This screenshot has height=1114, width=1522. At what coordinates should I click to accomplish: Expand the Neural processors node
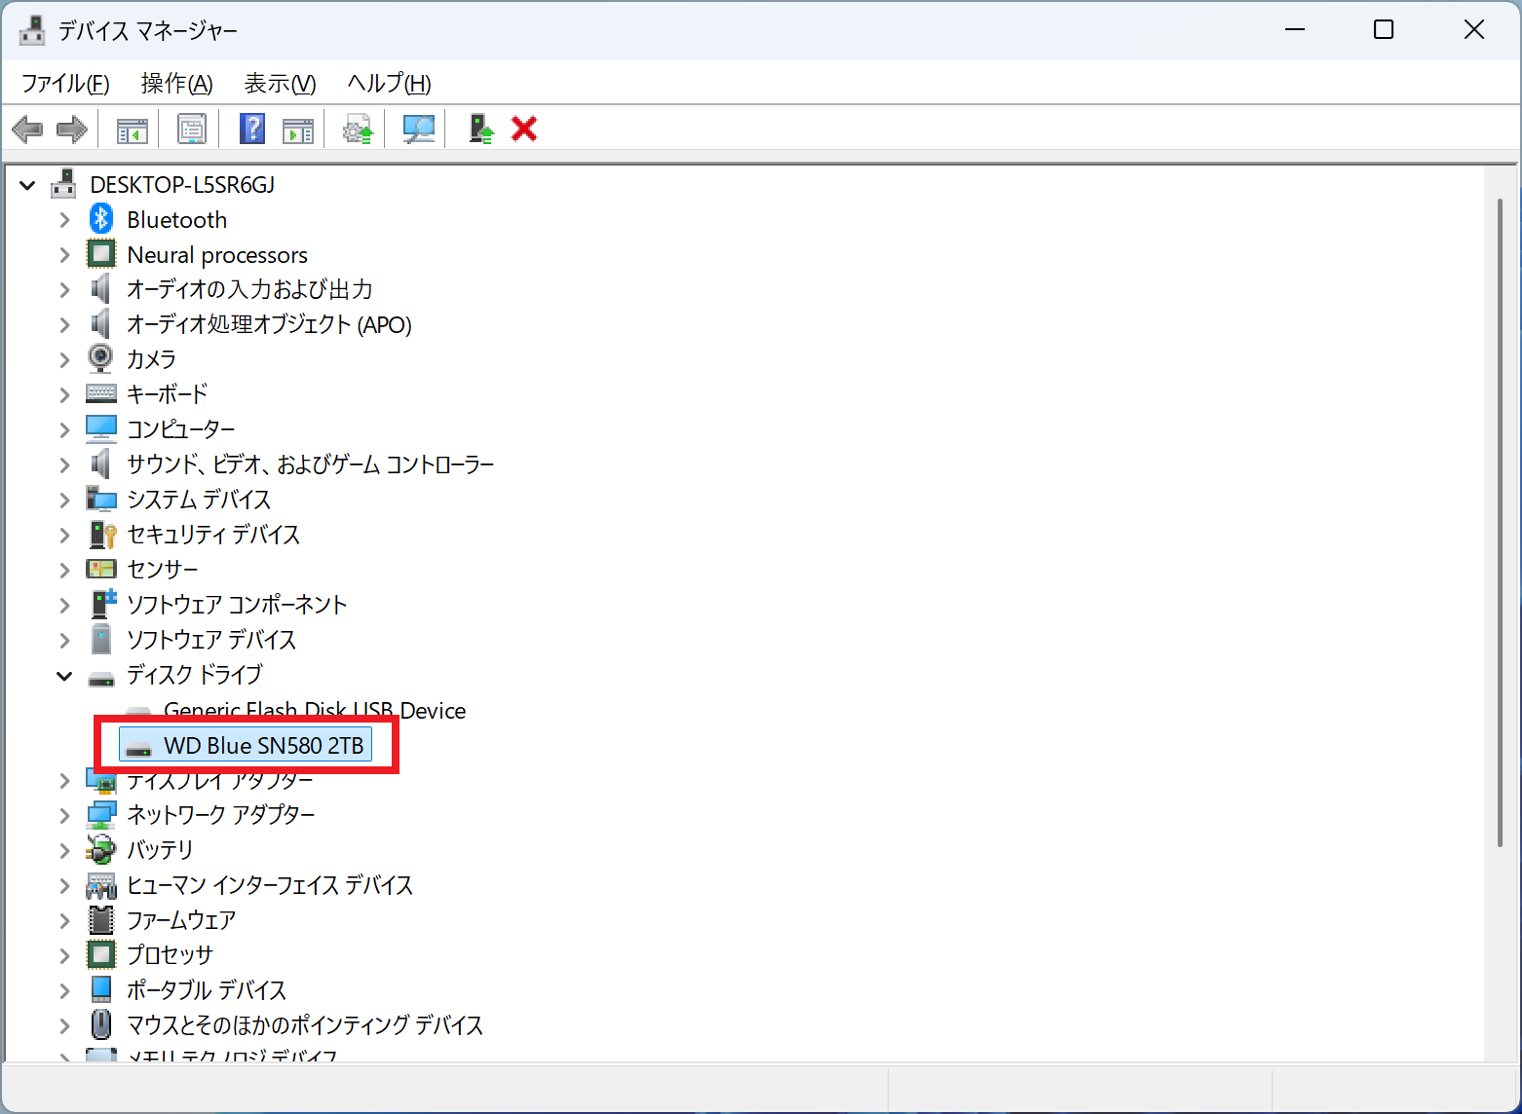64,255
